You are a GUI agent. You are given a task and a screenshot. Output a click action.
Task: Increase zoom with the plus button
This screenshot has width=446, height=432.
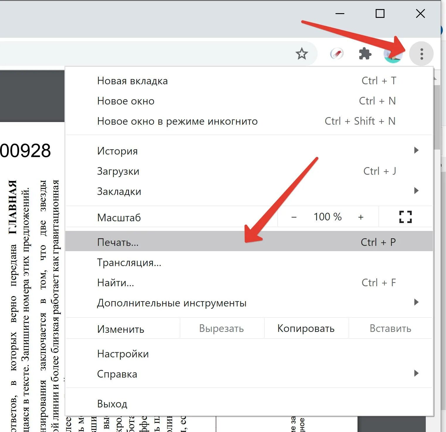pos(361,217)
